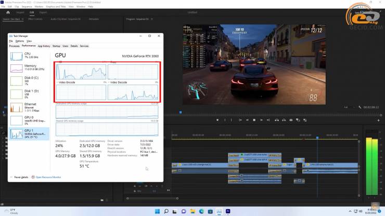
Task: Open the Program monitor playback resolution dropdown
Action: 350,107
